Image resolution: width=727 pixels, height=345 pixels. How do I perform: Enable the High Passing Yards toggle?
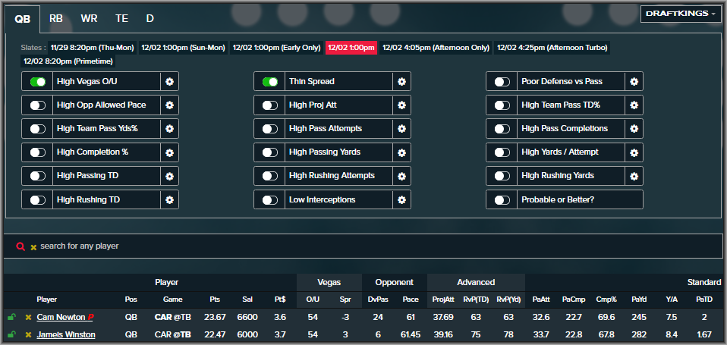270,152
